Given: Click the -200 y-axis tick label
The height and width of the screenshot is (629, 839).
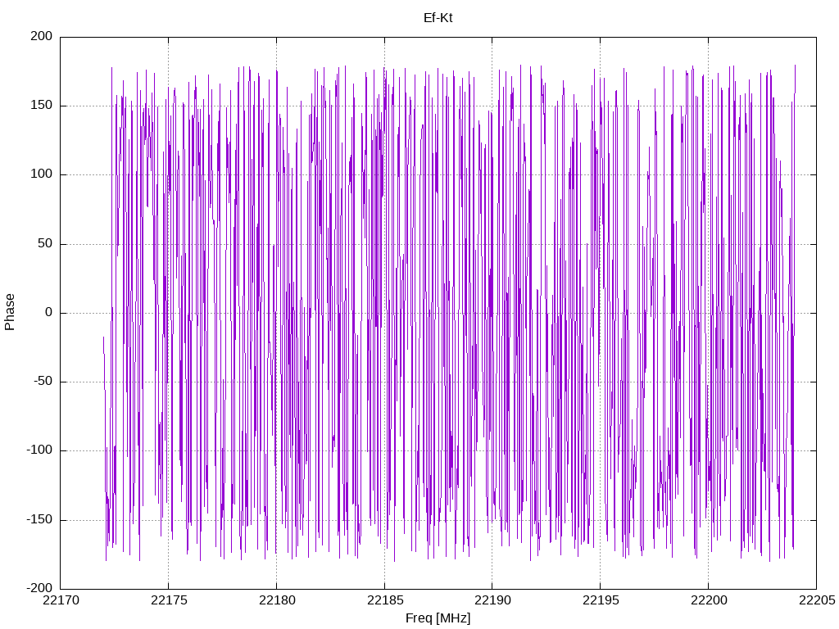Looking at the screenshot, I should click(39, 588).
